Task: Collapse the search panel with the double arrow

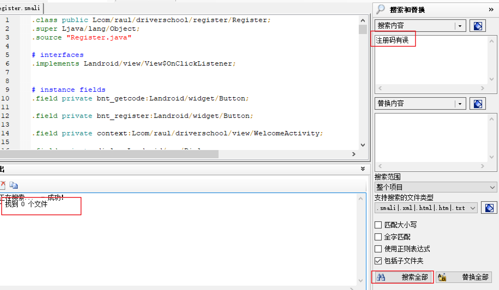Action: (491, 10)
